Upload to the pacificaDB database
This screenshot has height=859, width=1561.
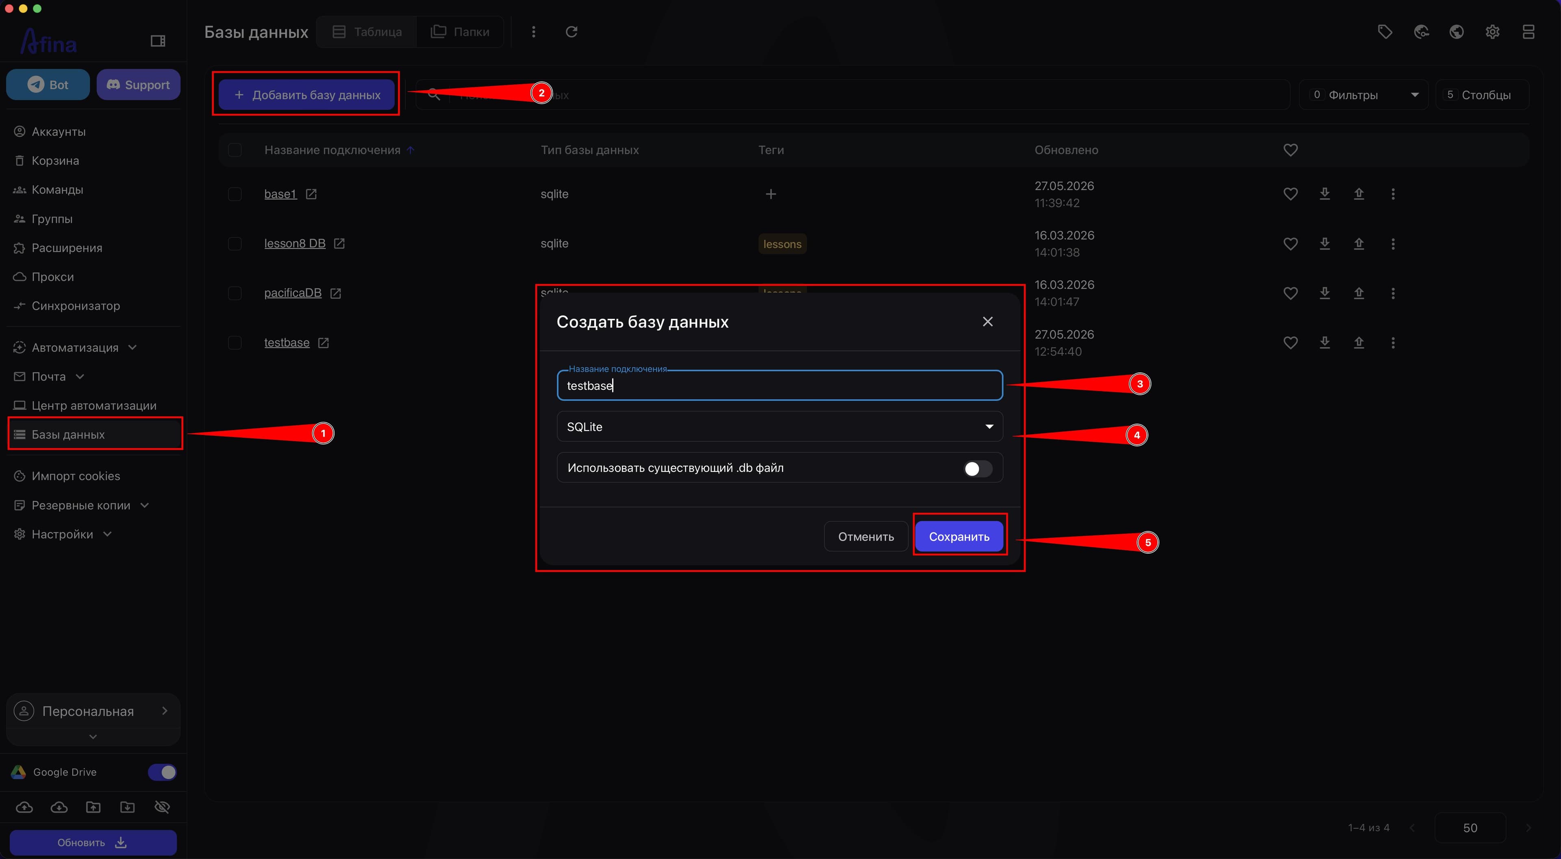tap(1359, 294)
